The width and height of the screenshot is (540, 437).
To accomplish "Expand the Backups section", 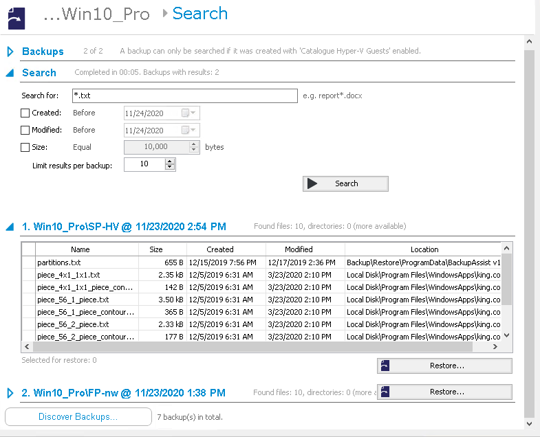I will tap(10, 52).
